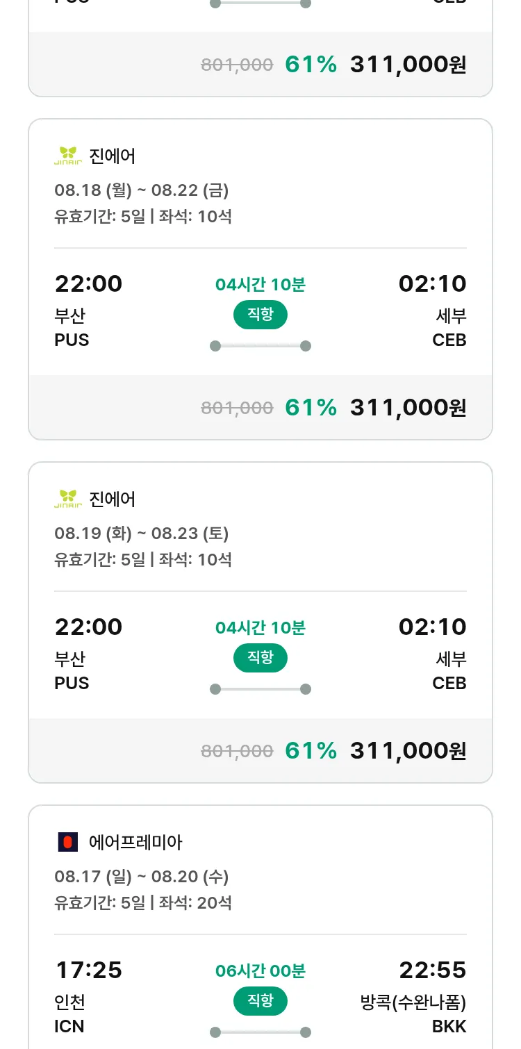Select date range 08.18 (월) ~ 08.22 (금)
The height and width of the screenshot is (1049, 521).
[142, 190]
